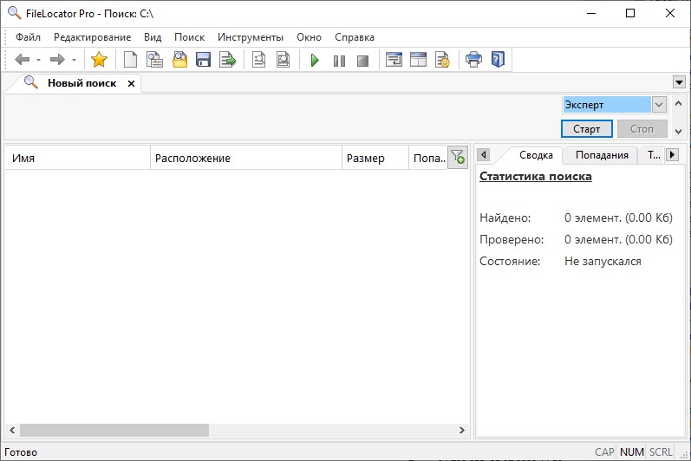Screen dimensions: 691x461
Task: Click Готово in the status bar
Action: [21, 452]
